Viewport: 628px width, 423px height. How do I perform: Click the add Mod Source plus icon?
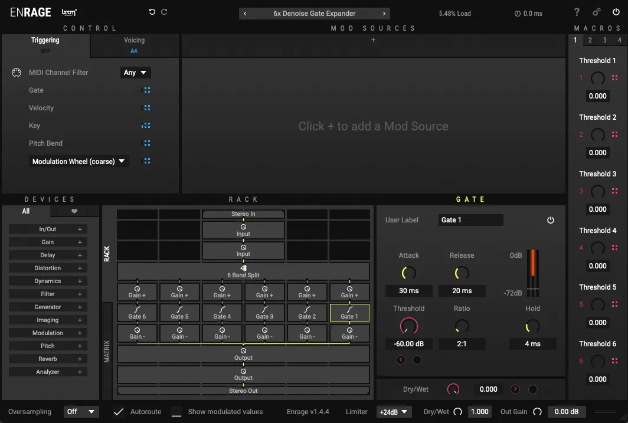pyautogui.click(x=373, y=40)
